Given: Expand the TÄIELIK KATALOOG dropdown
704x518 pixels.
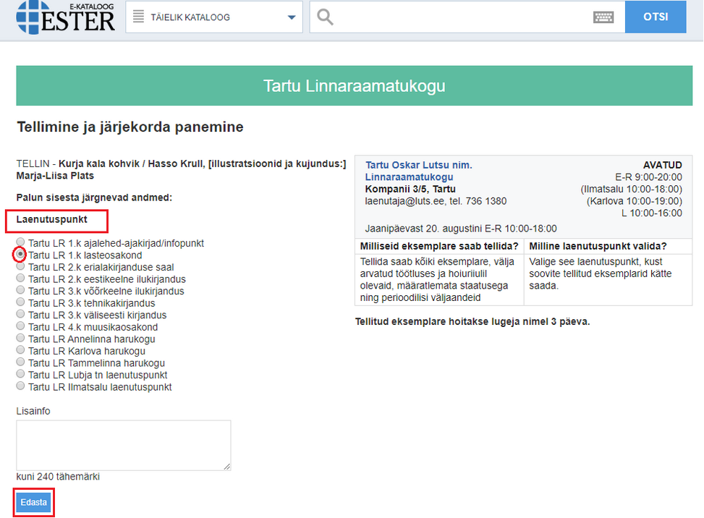Looking at the screenshot, I should 214,17.
